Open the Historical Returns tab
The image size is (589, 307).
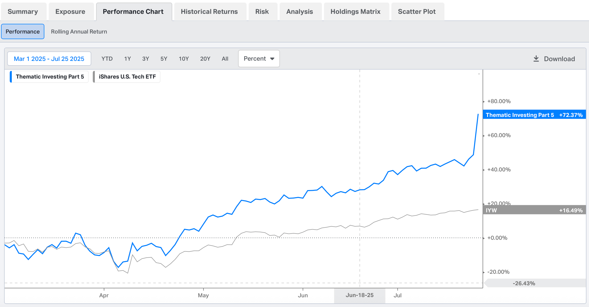(209, 12)
